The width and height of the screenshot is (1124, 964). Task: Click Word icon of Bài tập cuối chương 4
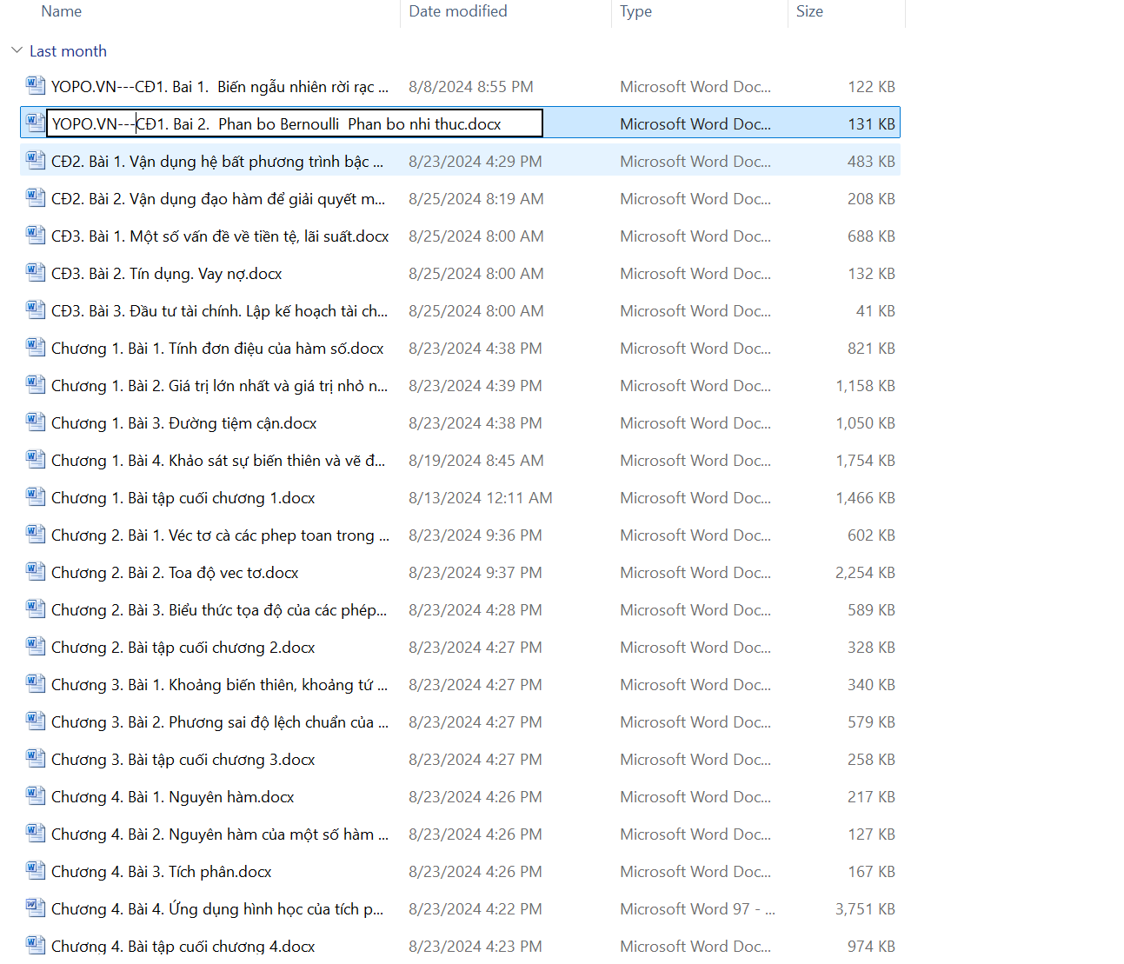(36, 945)
